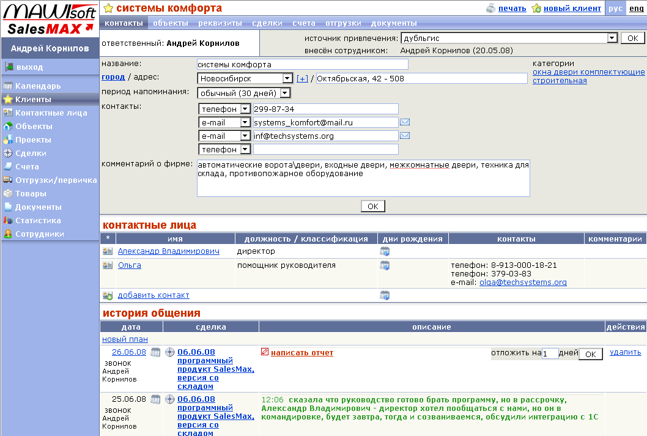Click the Отгрузки/первичка truck icon
Viewport: 647px width, 436px height.
tap(8, 180)
